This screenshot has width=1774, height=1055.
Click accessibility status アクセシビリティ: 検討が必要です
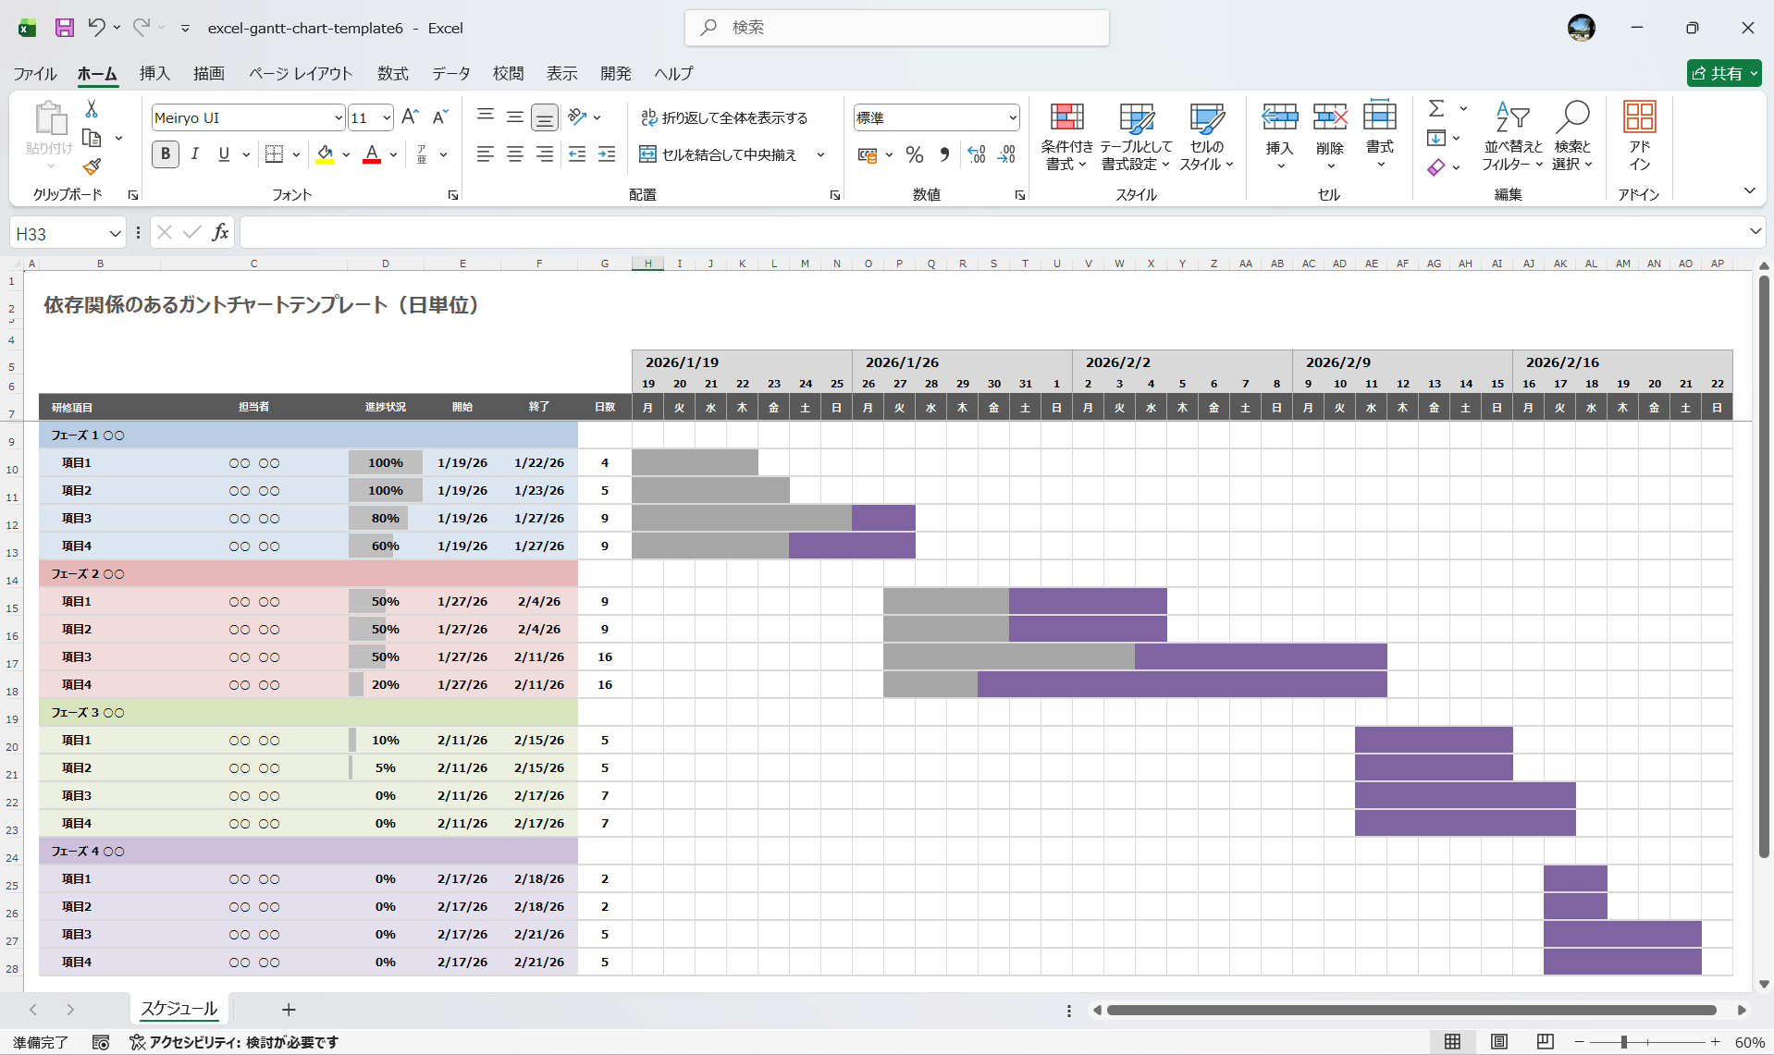click(234, 1042)
